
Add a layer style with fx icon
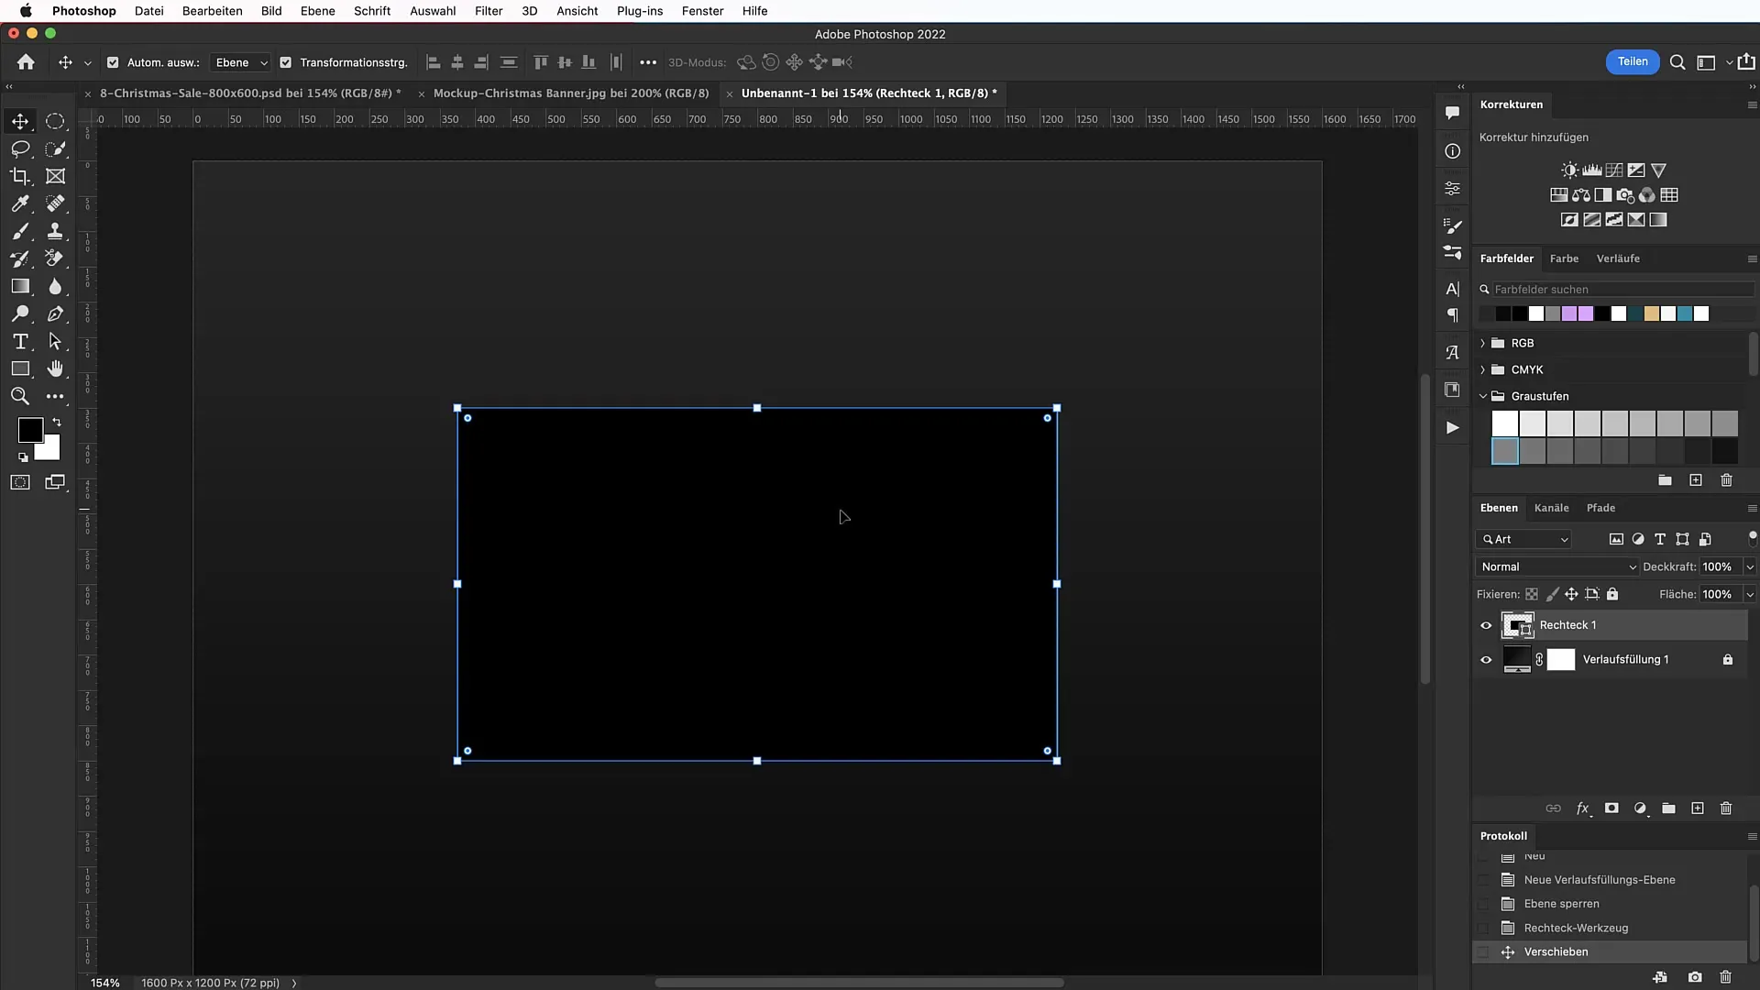1583,808
